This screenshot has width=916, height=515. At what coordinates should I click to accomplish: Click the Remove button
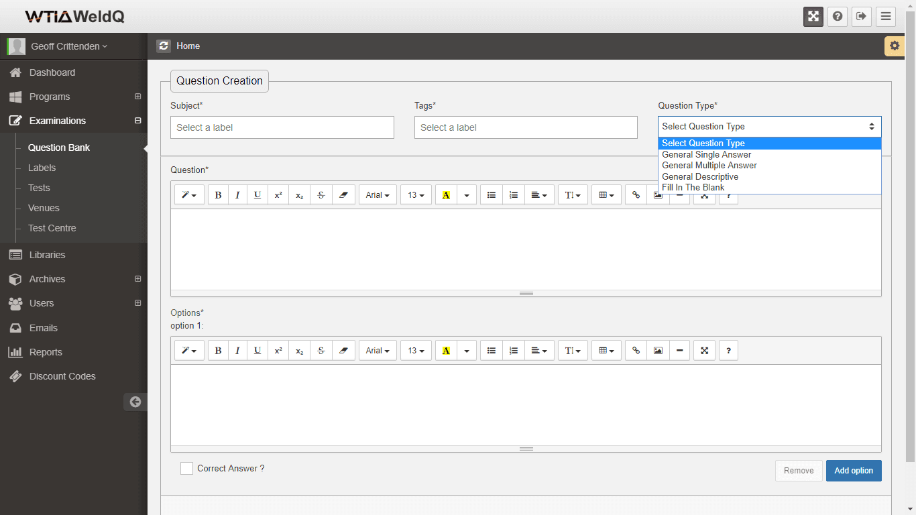[x=798, y=471]
